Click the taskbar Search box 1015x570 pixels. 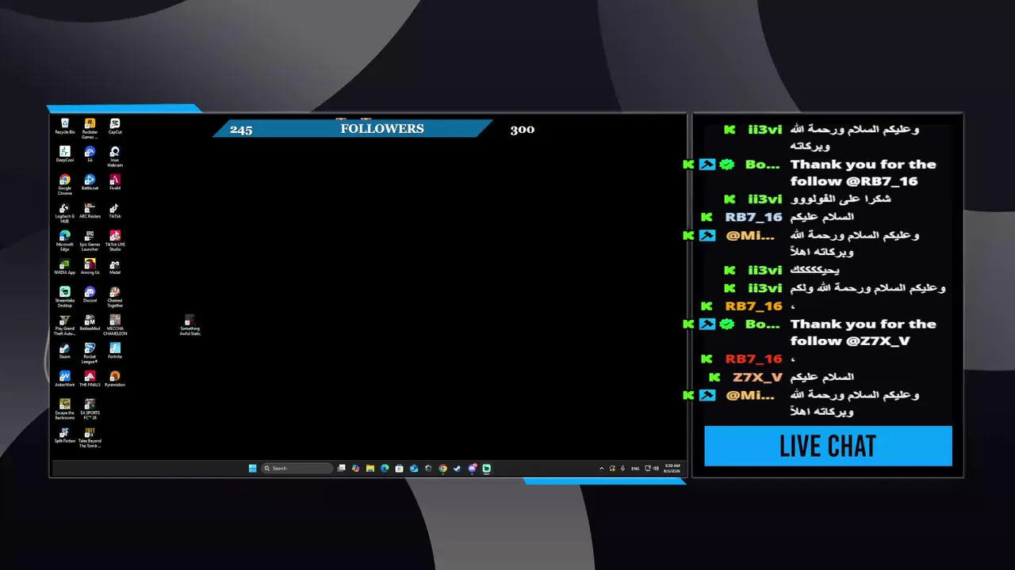(x=297, y=468)
